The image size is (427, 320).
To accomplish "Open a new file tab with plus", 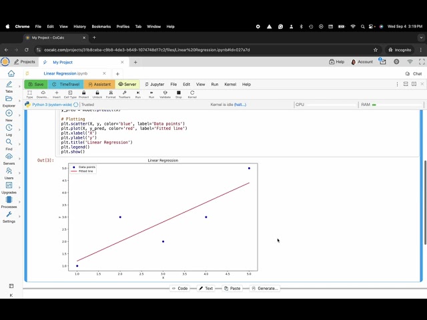I will coord(117,74).
